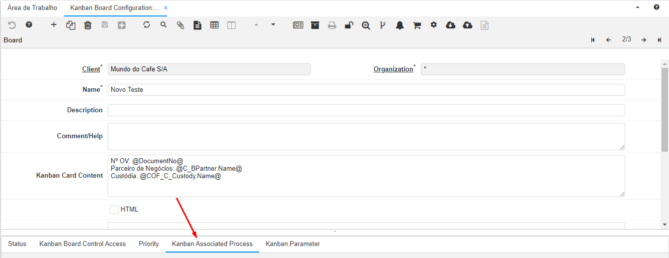Switch to Kanban Associated Process tab
669x258 pixels.
[x=212, y=244]
